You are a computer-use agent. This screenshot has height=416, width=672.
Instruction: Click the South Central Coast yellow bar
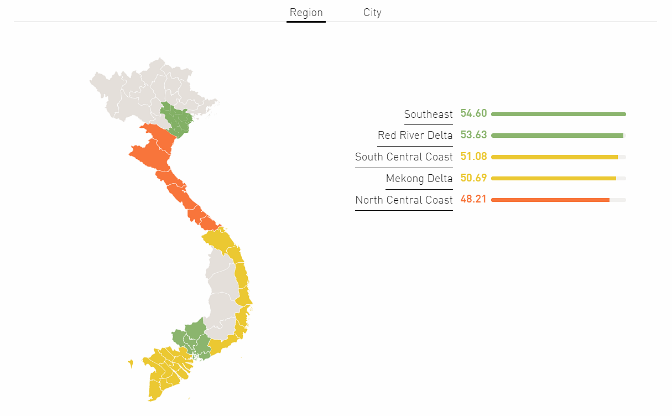click(558, 157)
